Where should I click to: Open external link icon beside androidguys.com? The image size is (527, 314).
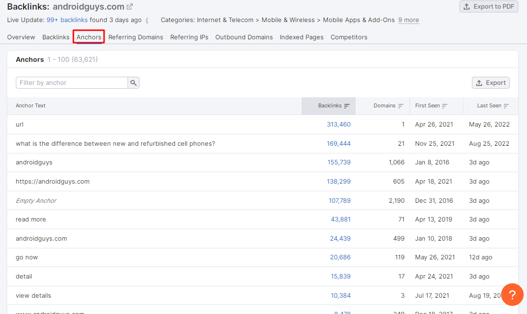pos(130,6)
